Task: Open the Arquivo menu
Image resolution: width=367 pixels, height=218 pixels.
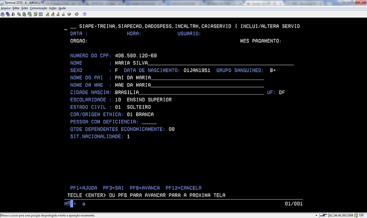Action: 6,8
